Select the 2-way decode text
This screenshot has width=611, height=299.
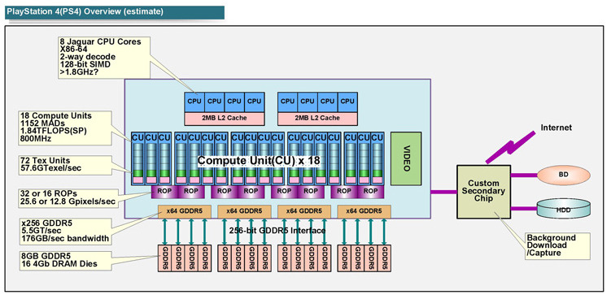(87, 56)
